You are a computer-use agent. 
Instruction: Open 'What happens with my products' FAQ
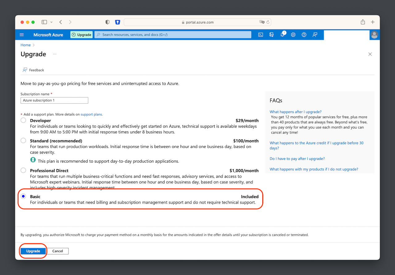click(x=314, y=169)
